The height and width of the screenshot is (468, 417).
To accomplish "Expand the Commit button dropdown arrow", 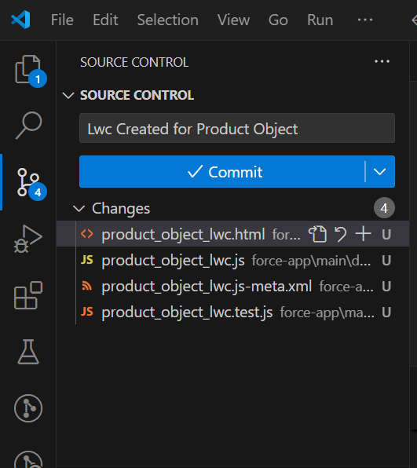I will tap(379, 172).
